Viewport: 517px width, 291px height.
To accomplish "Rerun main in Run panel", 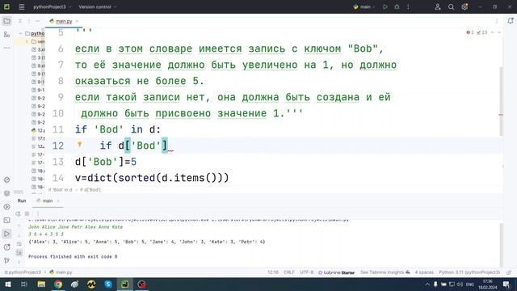I will [18, 213].
